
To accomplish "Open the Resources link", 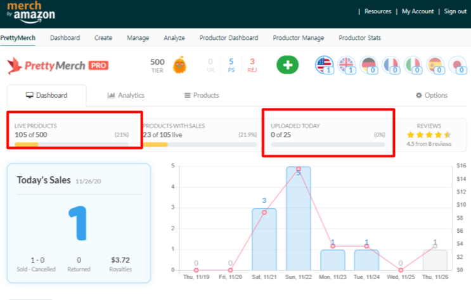I will click(x=378, y=11).
